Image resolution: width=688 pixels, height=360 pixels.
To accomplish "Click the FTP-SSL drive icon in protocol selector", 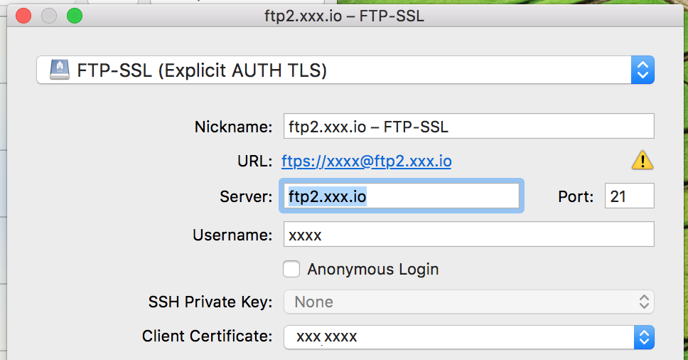I will 60,70.
